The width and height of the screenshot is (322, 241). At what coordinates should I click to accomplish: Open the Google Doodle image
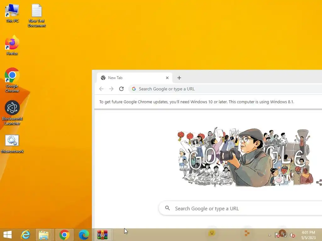coord(245,157)
